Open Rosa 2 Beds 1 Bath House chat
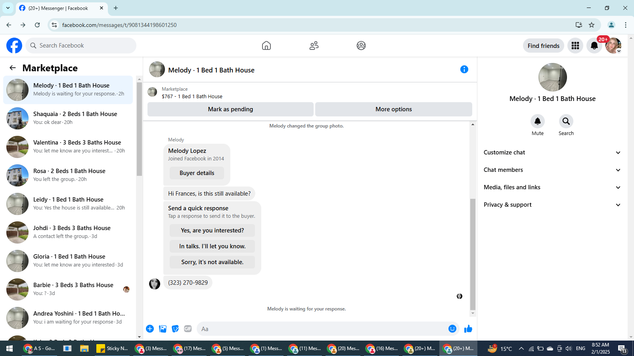Screen dimensions: 634x356 [x=68, y=175]
